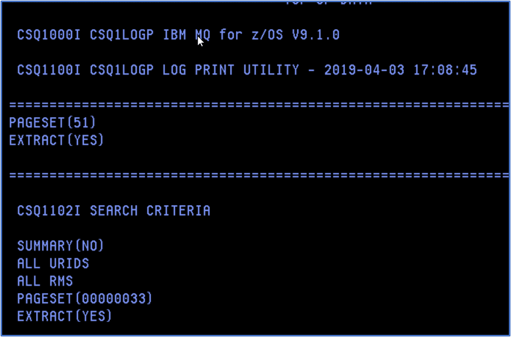The image size is (511, 337).
Task: Click the EXTRACT(YES) line below PAGESET(00000033)
Action: click(x=64, y=316)
